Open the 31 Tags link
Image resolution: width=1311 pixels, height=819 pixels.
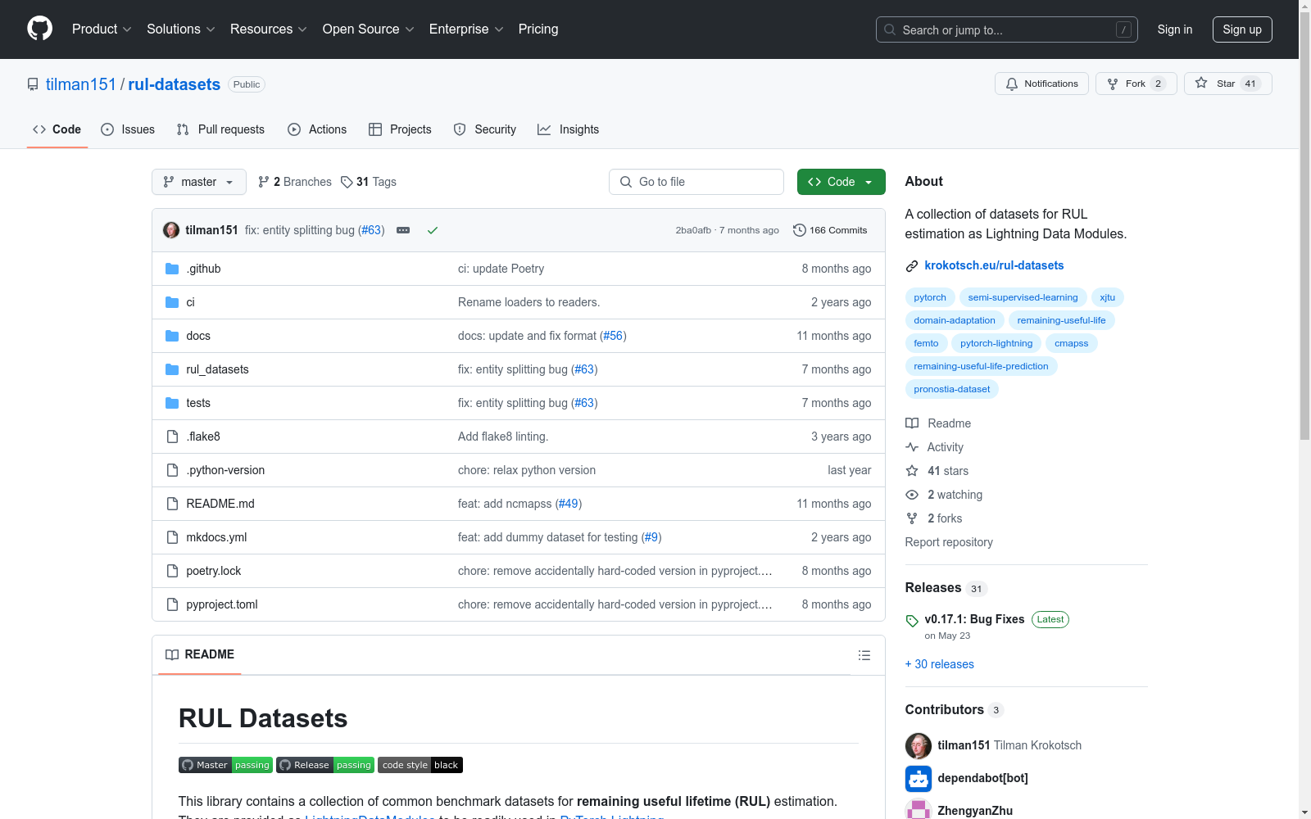(369, 182)
